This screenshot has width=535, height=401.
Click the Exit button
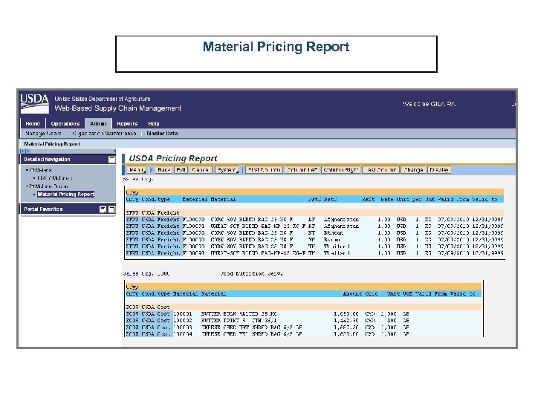[x=181, y=170]
